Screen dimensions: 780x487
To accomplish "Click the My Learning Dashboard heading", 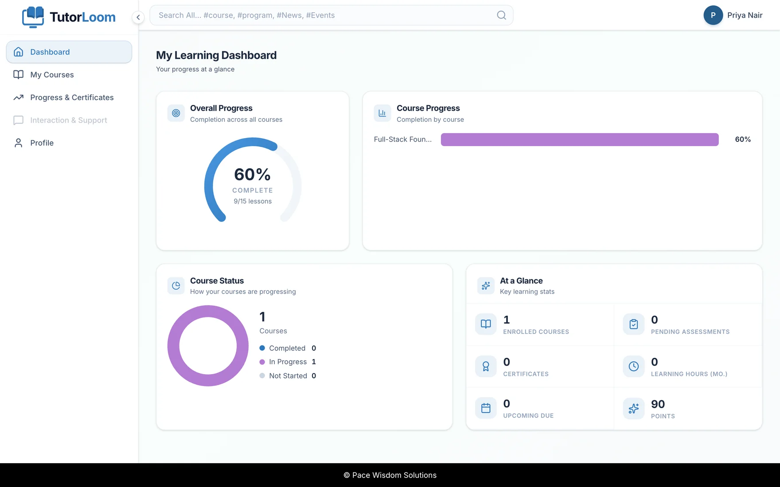I will pos(216,55).
